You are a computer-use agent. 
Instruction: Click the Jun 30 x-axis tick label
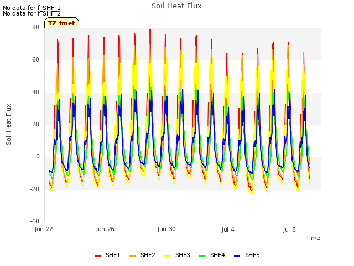coord(166,229)
